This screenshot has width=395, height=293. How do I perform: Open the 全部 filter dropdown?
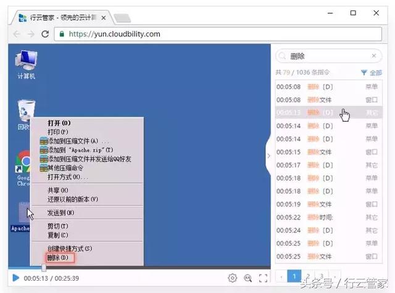[x=372, y=73]
